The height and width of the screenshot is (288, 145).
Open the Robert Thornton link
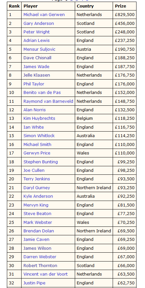click(x=40, y=266)
